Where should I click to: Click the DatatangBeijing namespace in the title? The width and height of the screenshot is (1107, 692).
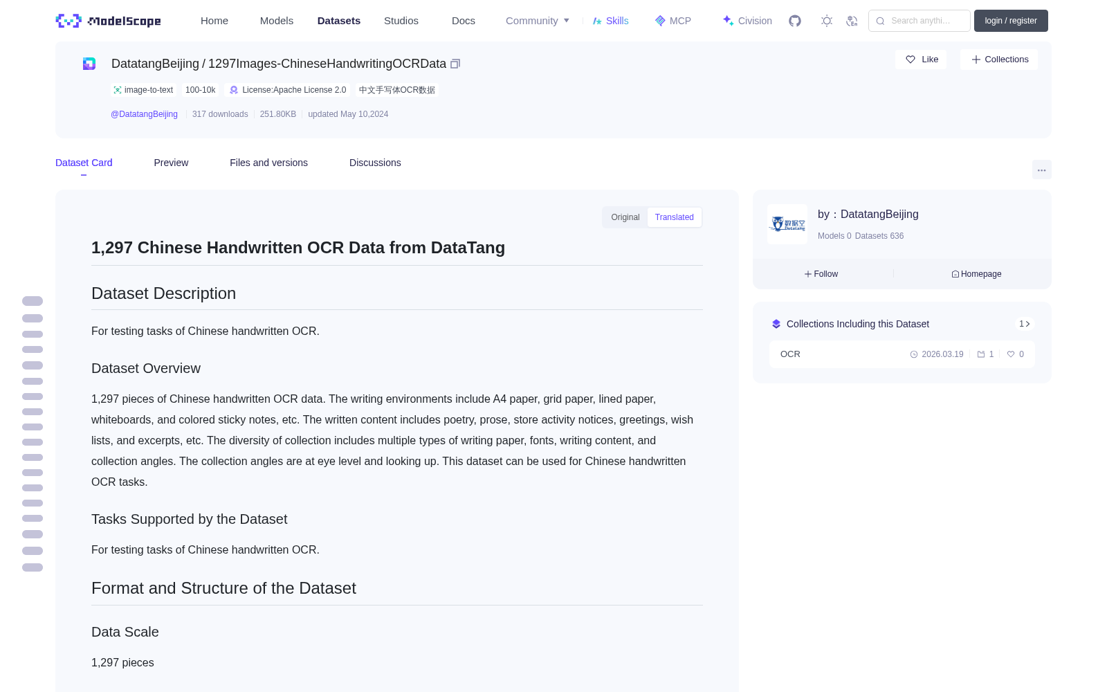coord(155,64)
